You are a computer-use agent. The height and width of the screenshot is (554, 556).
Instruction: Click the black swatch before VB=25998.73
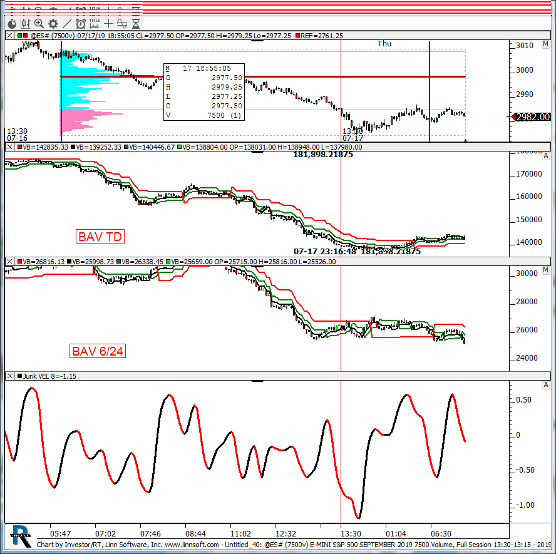click(x=69, y=262)
